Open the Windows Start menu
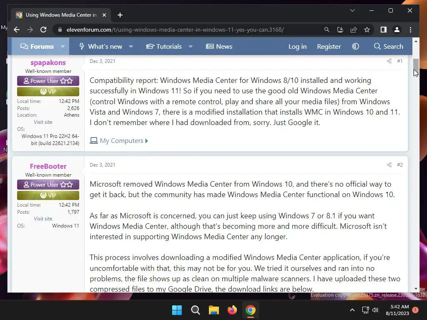The width and height of the screenshot is (427, 320). (x=177, y=310)
